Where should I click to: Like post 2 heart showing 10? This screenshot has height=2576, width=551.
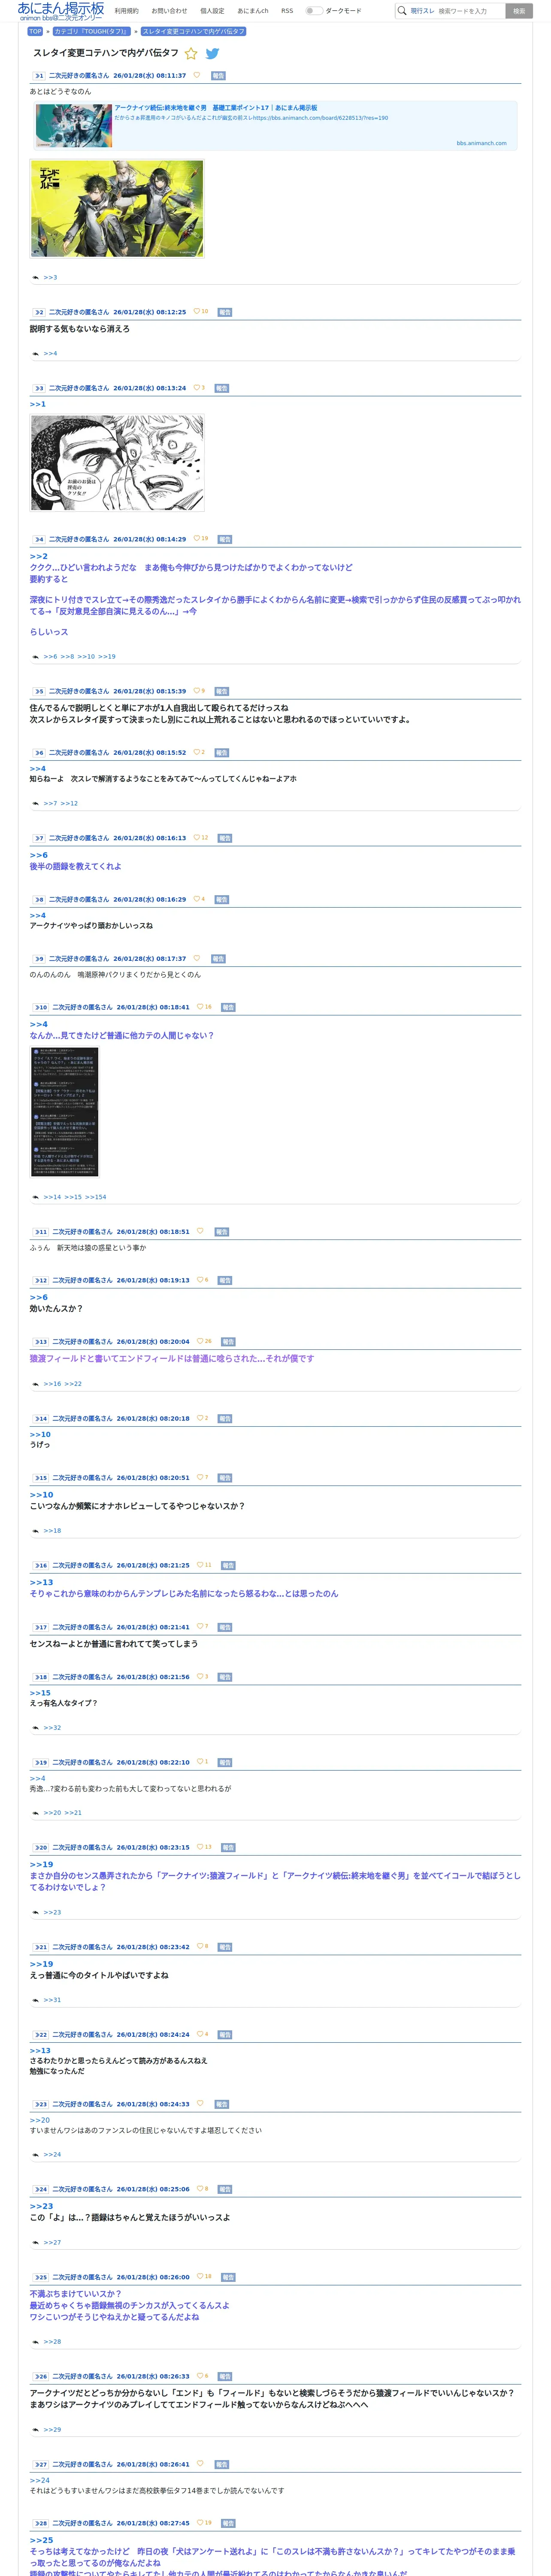pos(197,311)
